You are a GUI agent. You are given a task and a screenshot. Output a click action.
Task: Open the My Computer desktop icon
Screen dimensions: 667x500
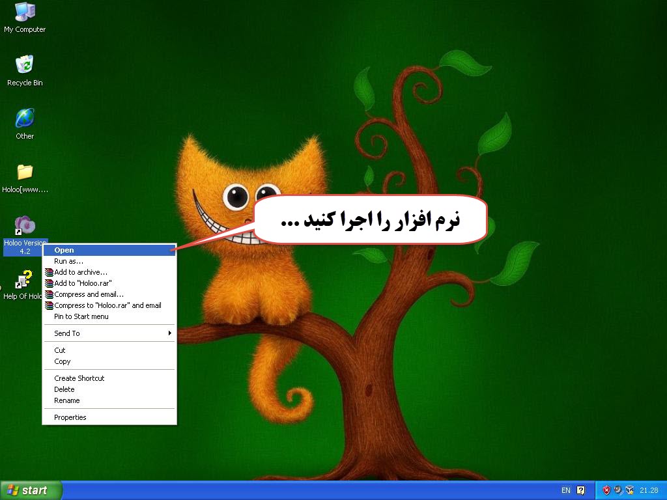25,12
